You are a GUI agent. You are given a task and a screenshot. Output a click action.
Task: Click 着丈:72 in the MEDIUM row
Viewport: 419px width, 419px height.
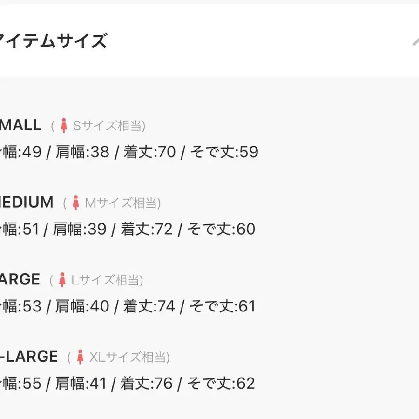coord(147,229)
